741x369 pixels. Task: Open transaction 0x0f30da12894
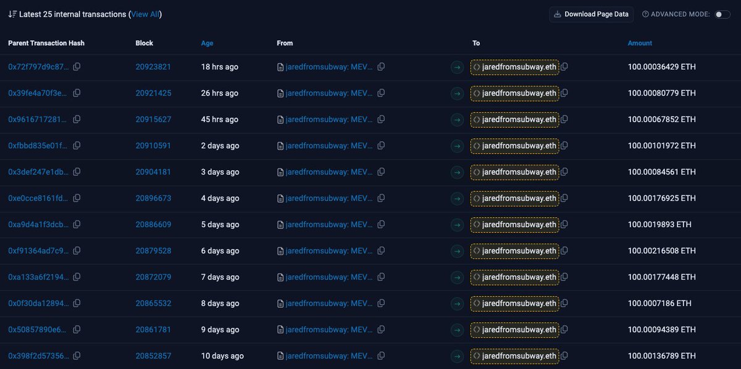pyautogui.click(x=39, y=304)
